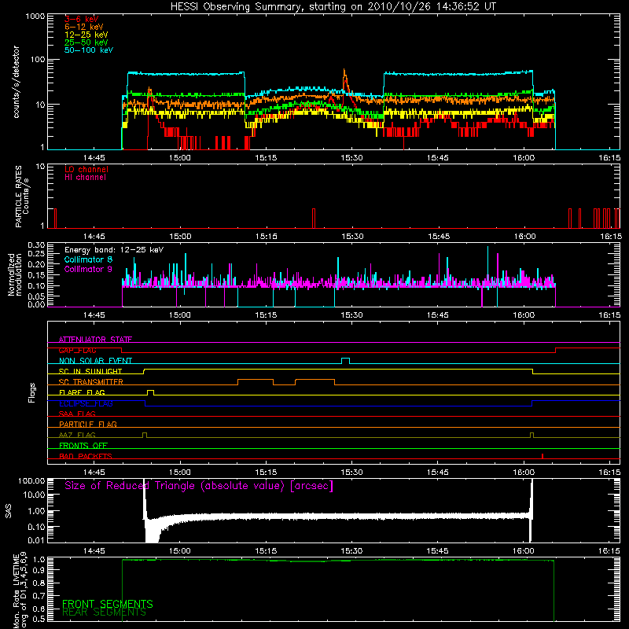Image resolution: width=629 pixels, height=629 pixels.
Task: Select the '6-12 keV' legend label
Action: click(x=84, y=27)
